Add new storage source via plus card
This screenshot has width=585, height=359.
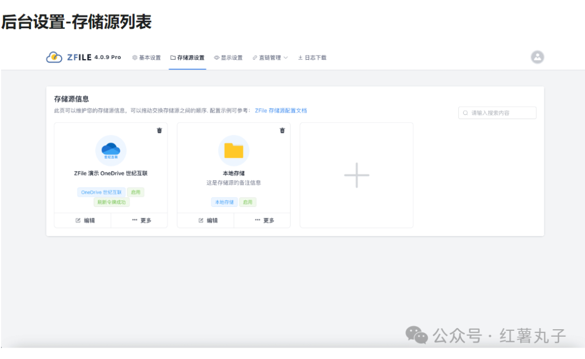click(356, 175)
